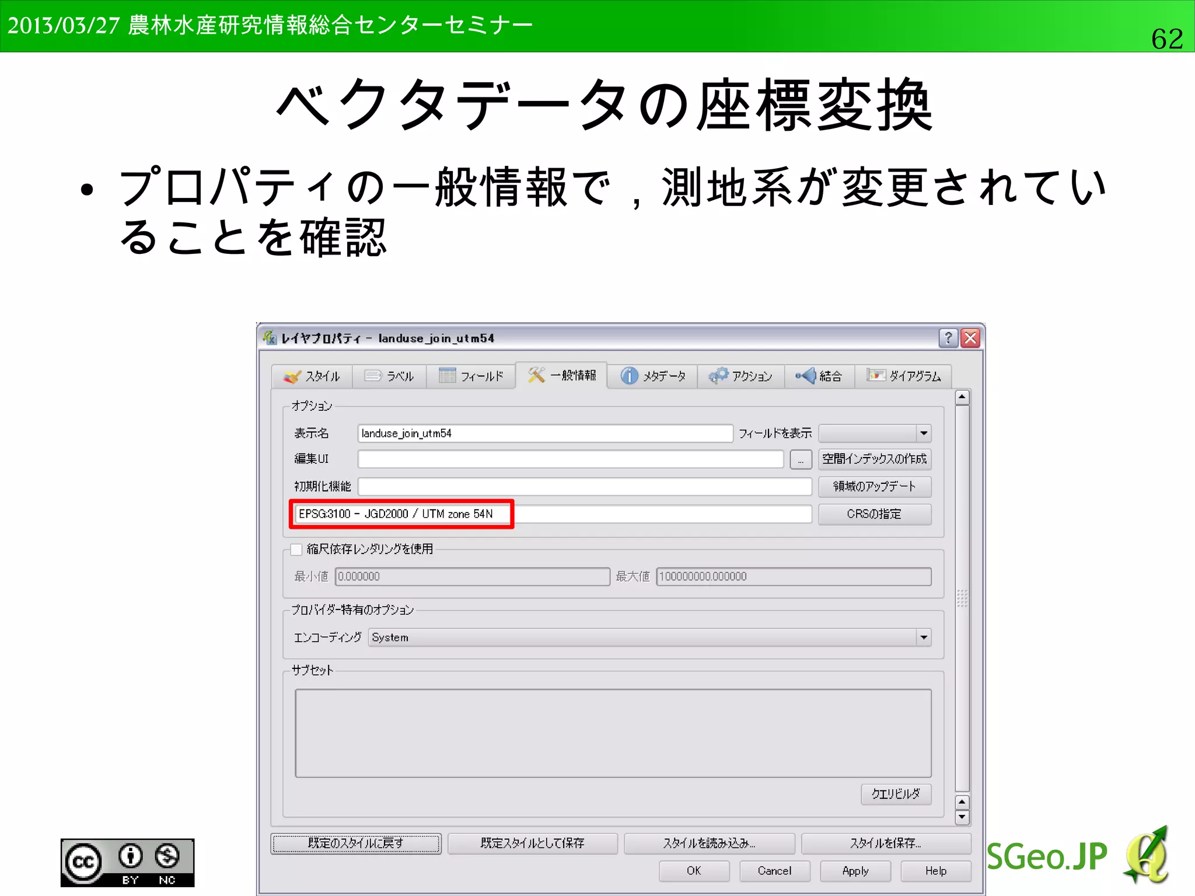Screen dimensions: 1195x896
Task: Close the layer properties dialog
Action: [x=971, y=338]
